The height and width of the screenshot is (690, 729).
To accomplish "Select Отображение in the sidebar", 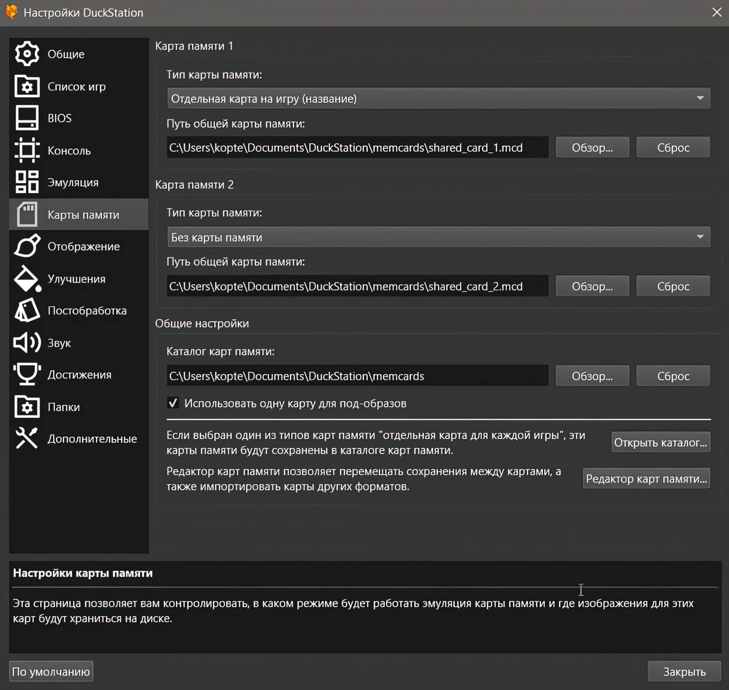I will [79, 246].
